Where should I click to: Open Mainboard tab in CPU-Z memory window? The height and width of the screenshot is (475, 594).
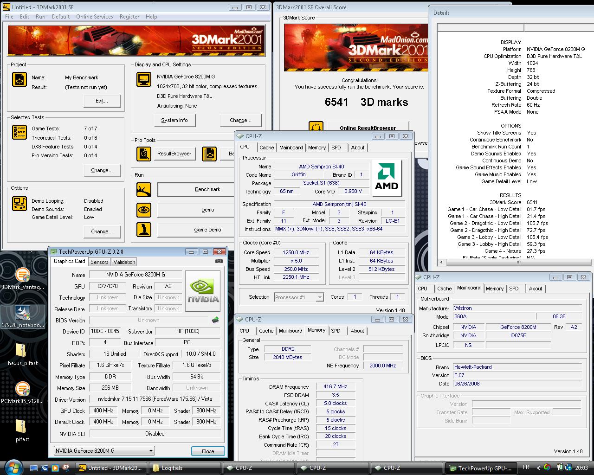tap(291, 331)
